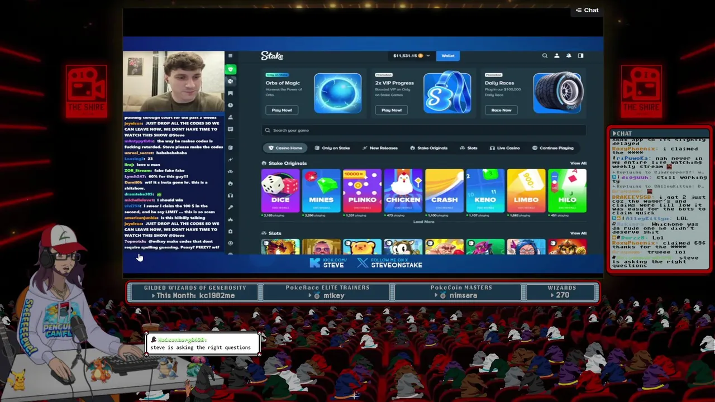Click Load More below Stake Originals
Viewport: 715px width, 402px height.
coord(423,222)
